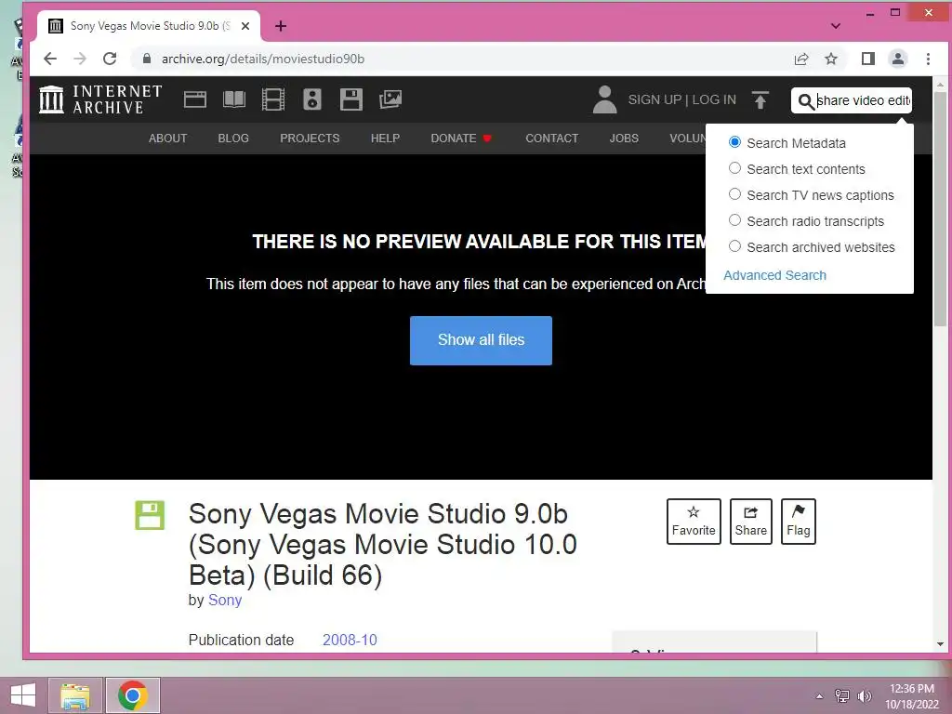Click the scrollbar down arrow
952x714 pixels.
[940, 644]
